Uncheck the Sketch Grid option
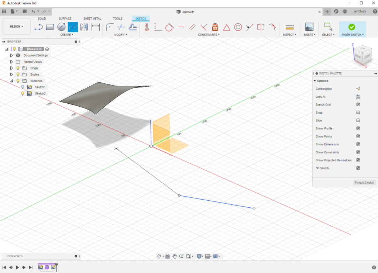This screenshot has height=273, width=378. tap(358, 105)
